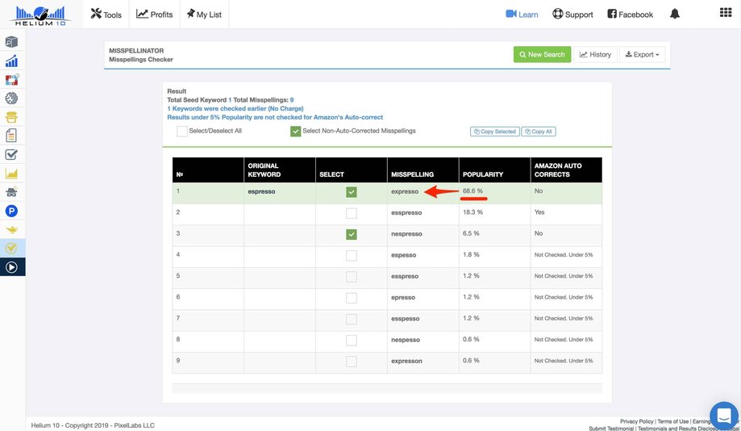Uncheck the expresso row checkbox
This screenshot has height=431, width=741.
[x=351, y=192]
